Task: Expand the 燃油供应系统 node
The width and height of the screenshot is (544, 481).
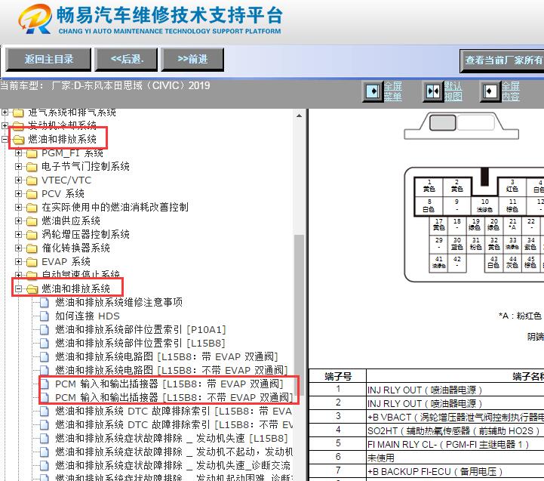Action: point(18,220)
